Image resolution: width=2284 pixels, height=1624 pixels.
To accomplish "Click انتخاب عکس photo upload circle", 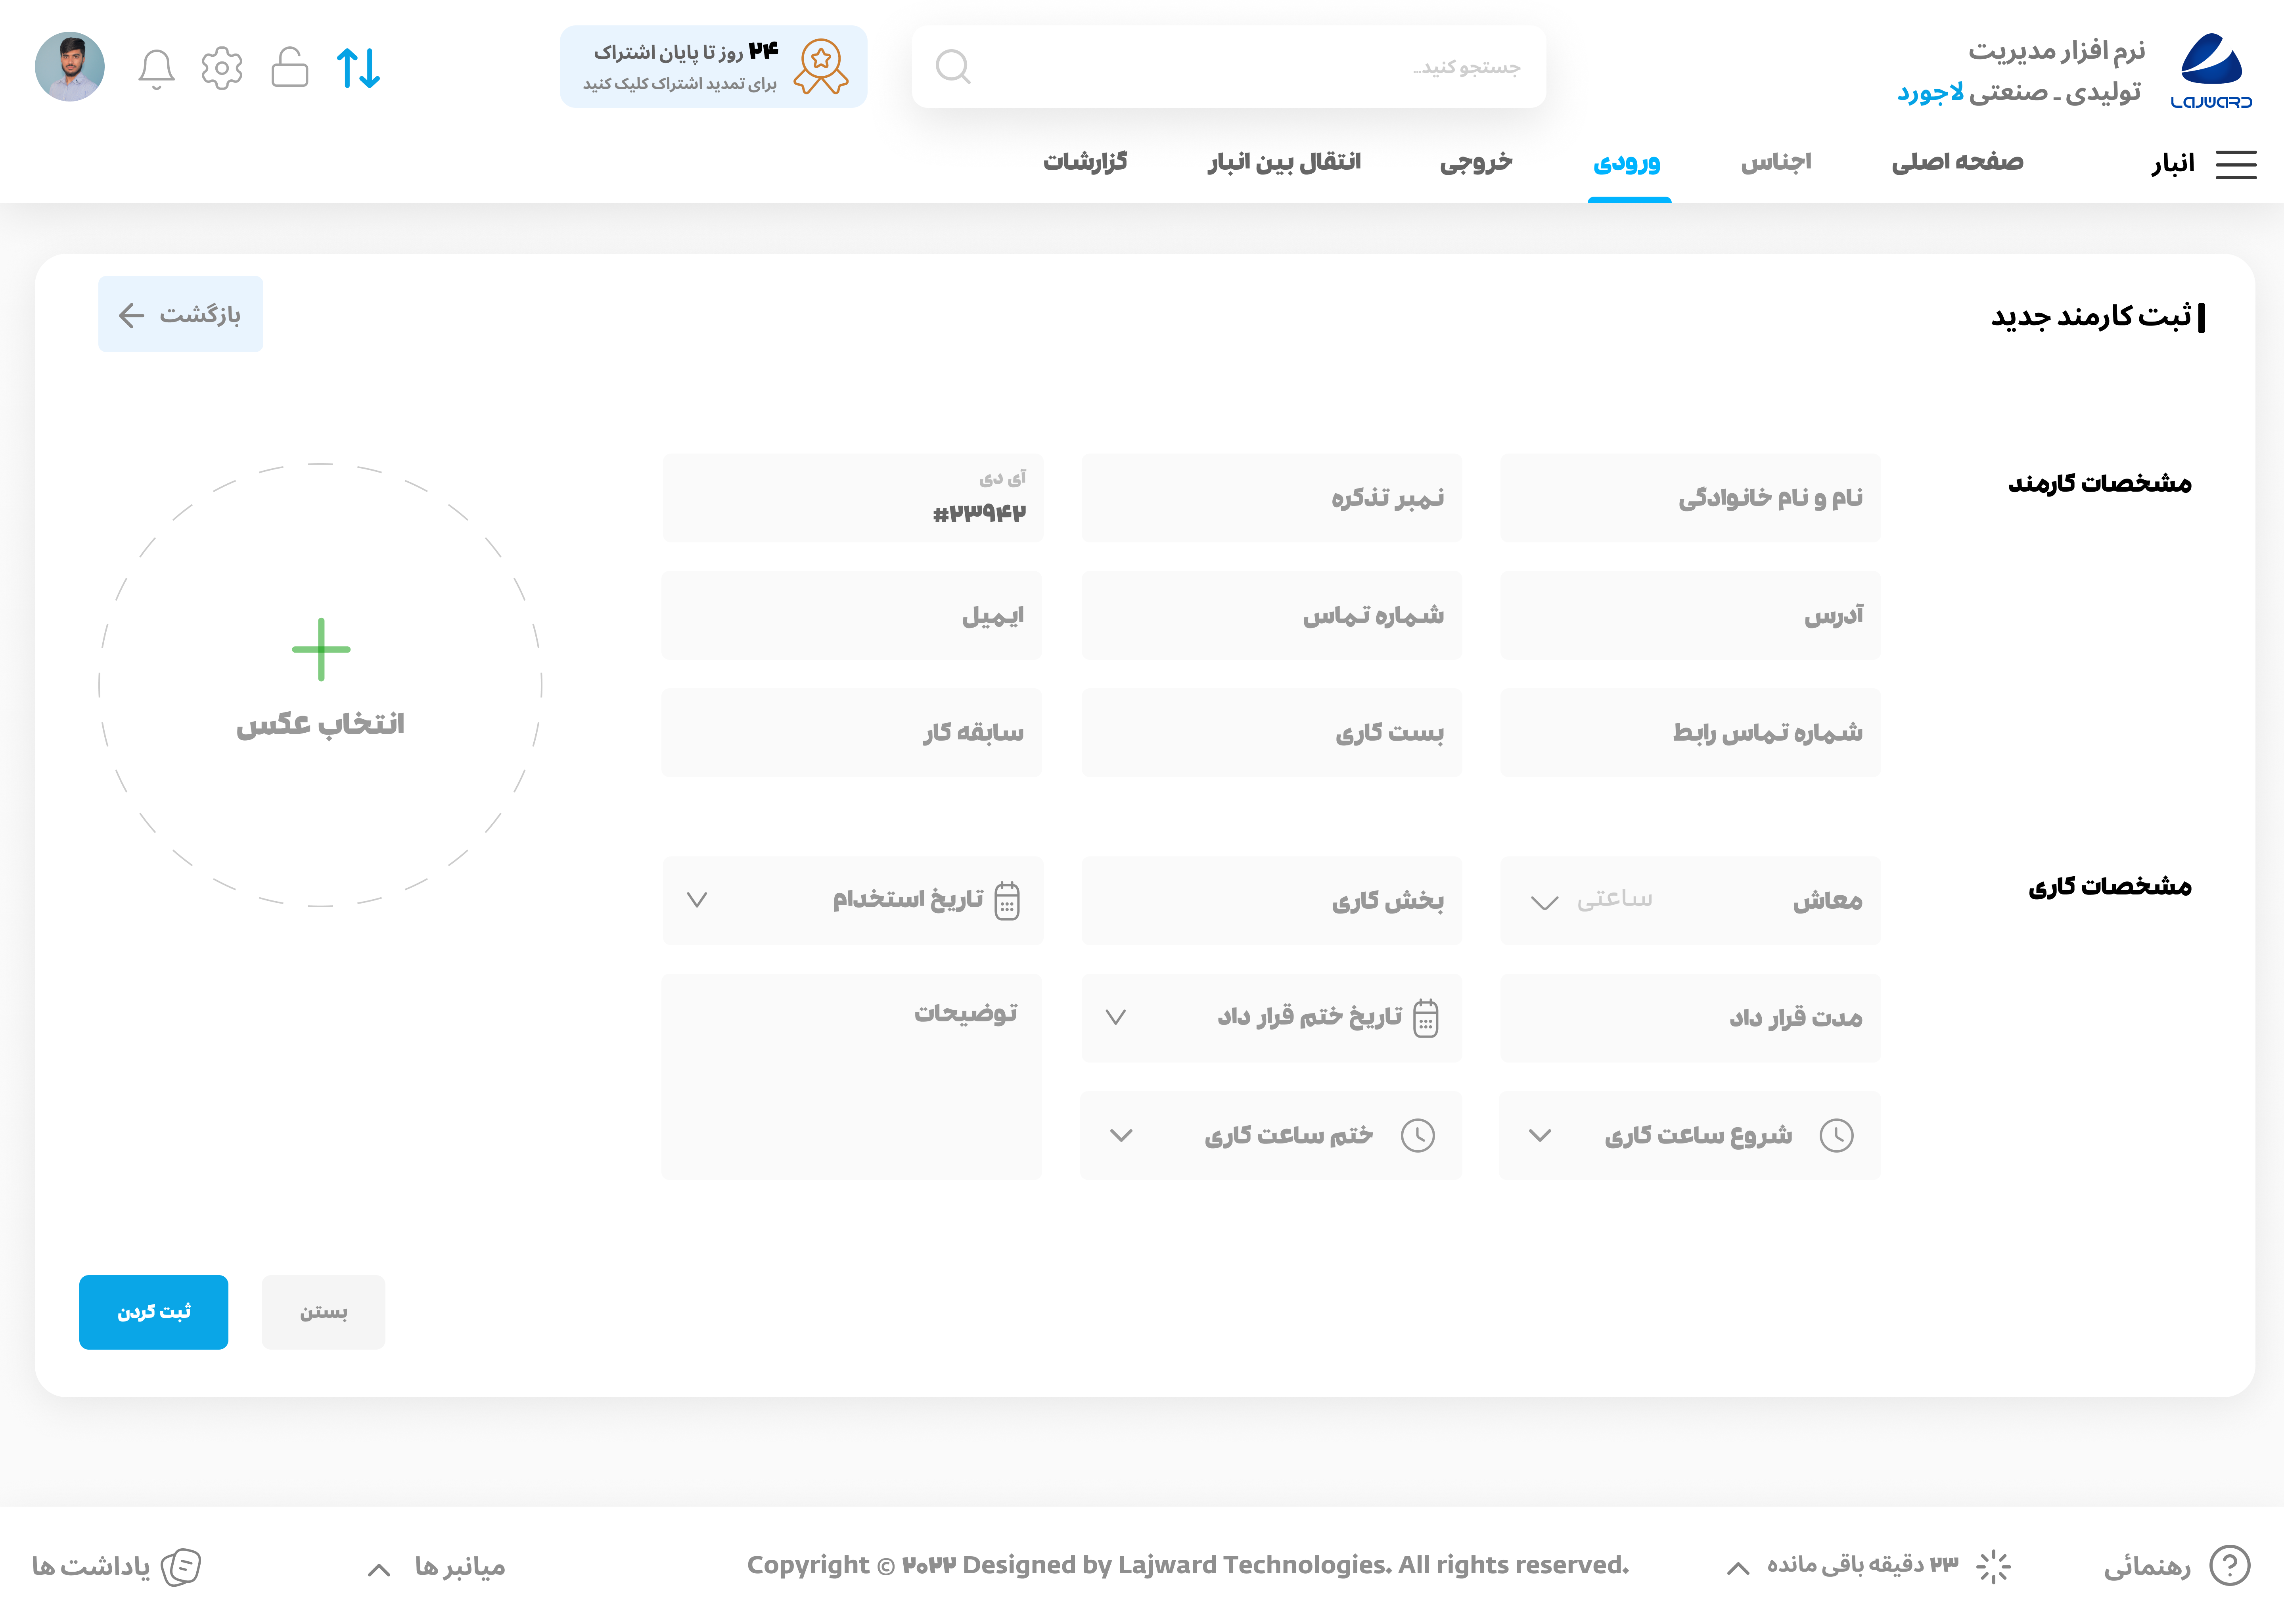I will coord(320,685).
